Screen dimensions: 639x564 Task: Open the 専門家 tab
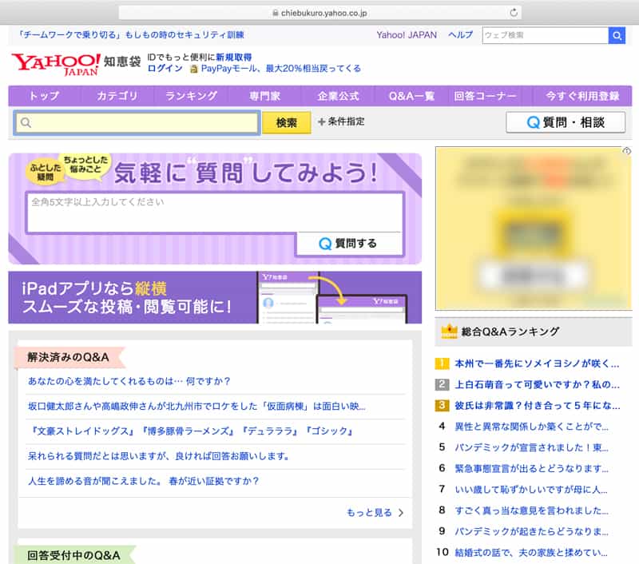(x=264, y=96)
